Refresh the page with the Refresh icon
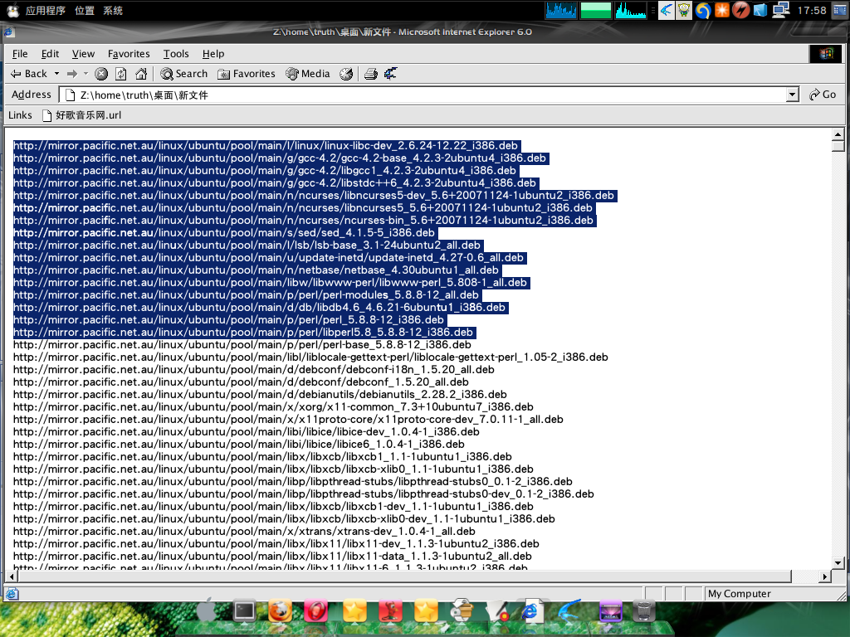This screenshot has height=637, width=850. click(x=121, y=74)
